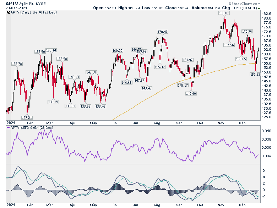Click the 155.32 price label
Screen dimensions: 277x208
pyautogui.click(x=160, y=67)
